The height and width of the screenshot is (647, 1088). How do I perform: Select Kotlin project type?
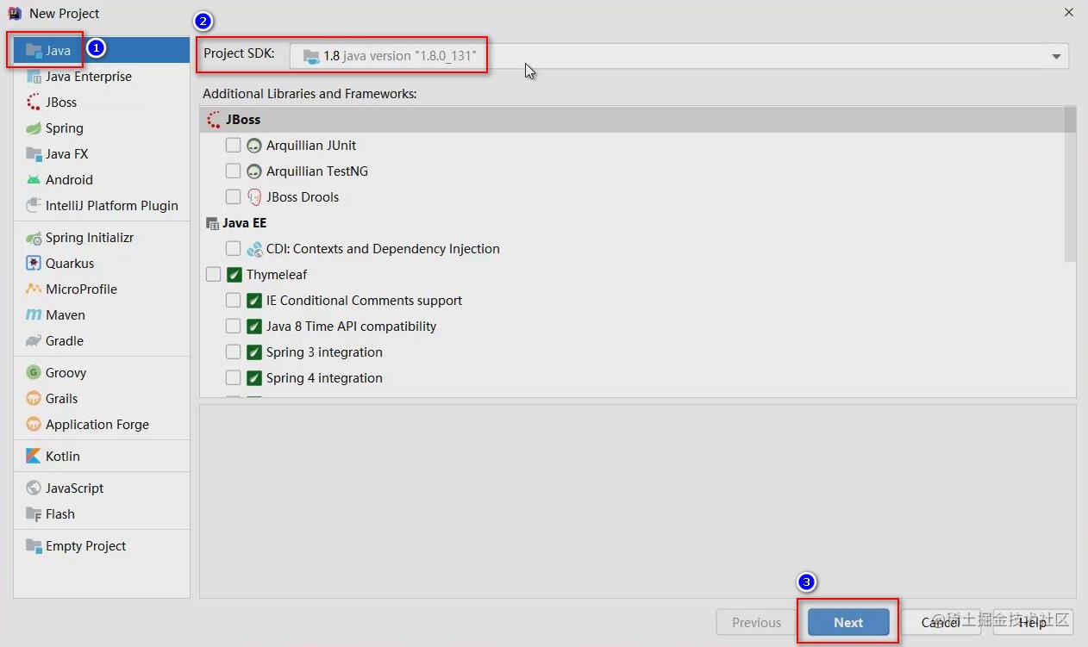(102, 457)
